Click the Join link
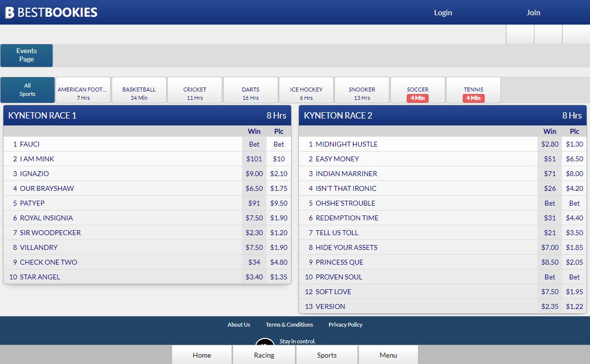 (533, 12)
